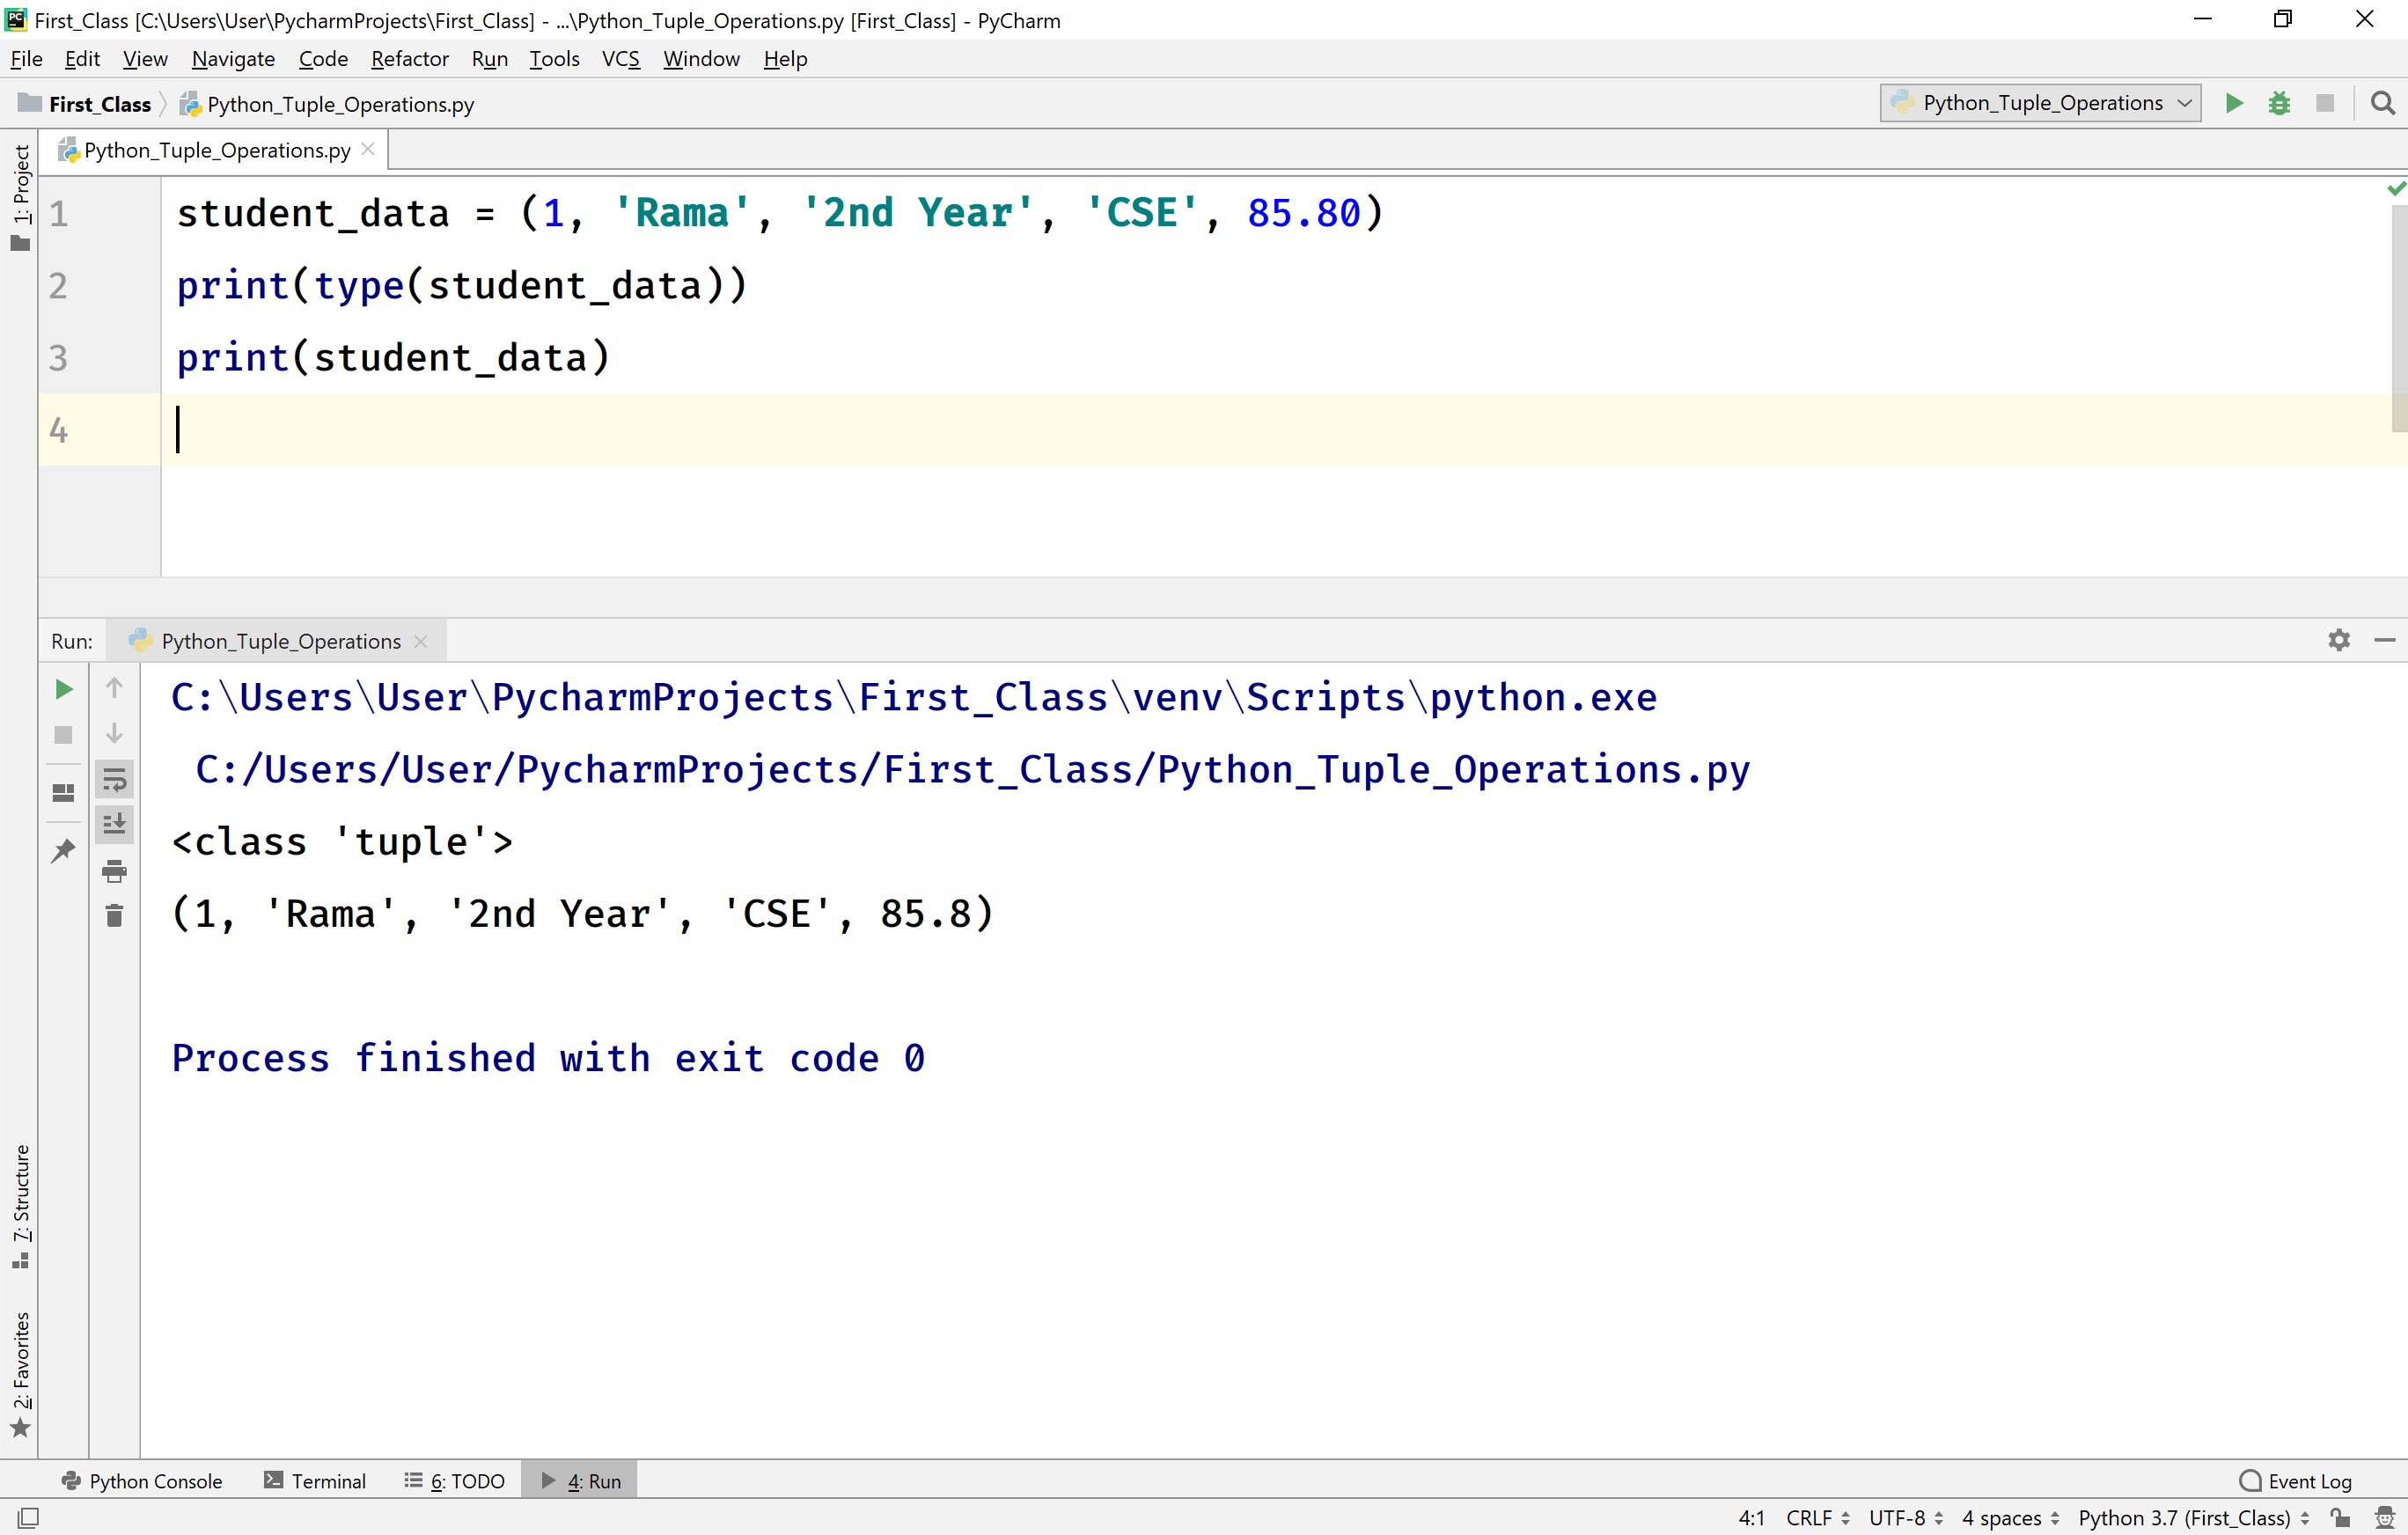Start debugging with the bug icon
This screenshot has height=1535, width=2408.
[2280, 103]
